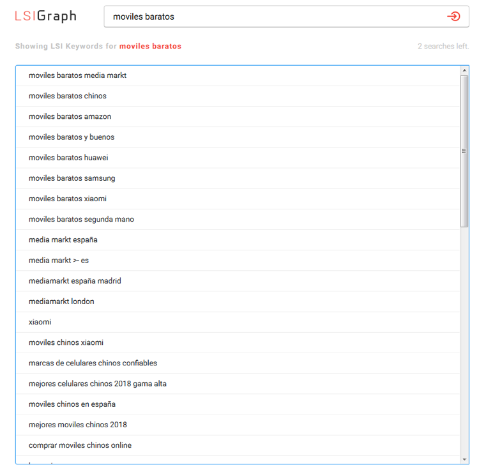Click the red 'moviles baratos' heading term

(x=150, y=46)
